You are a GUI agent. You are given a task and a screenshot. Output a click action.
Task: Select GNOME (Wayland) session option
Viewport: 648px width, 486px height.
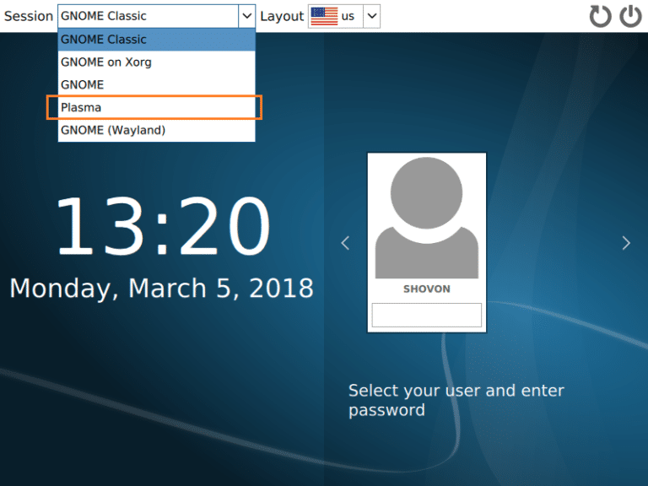[157, 130]
